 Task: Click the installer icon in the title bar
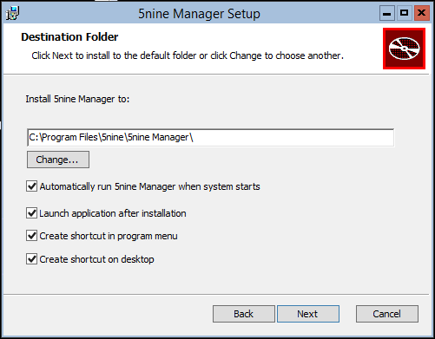12,13
